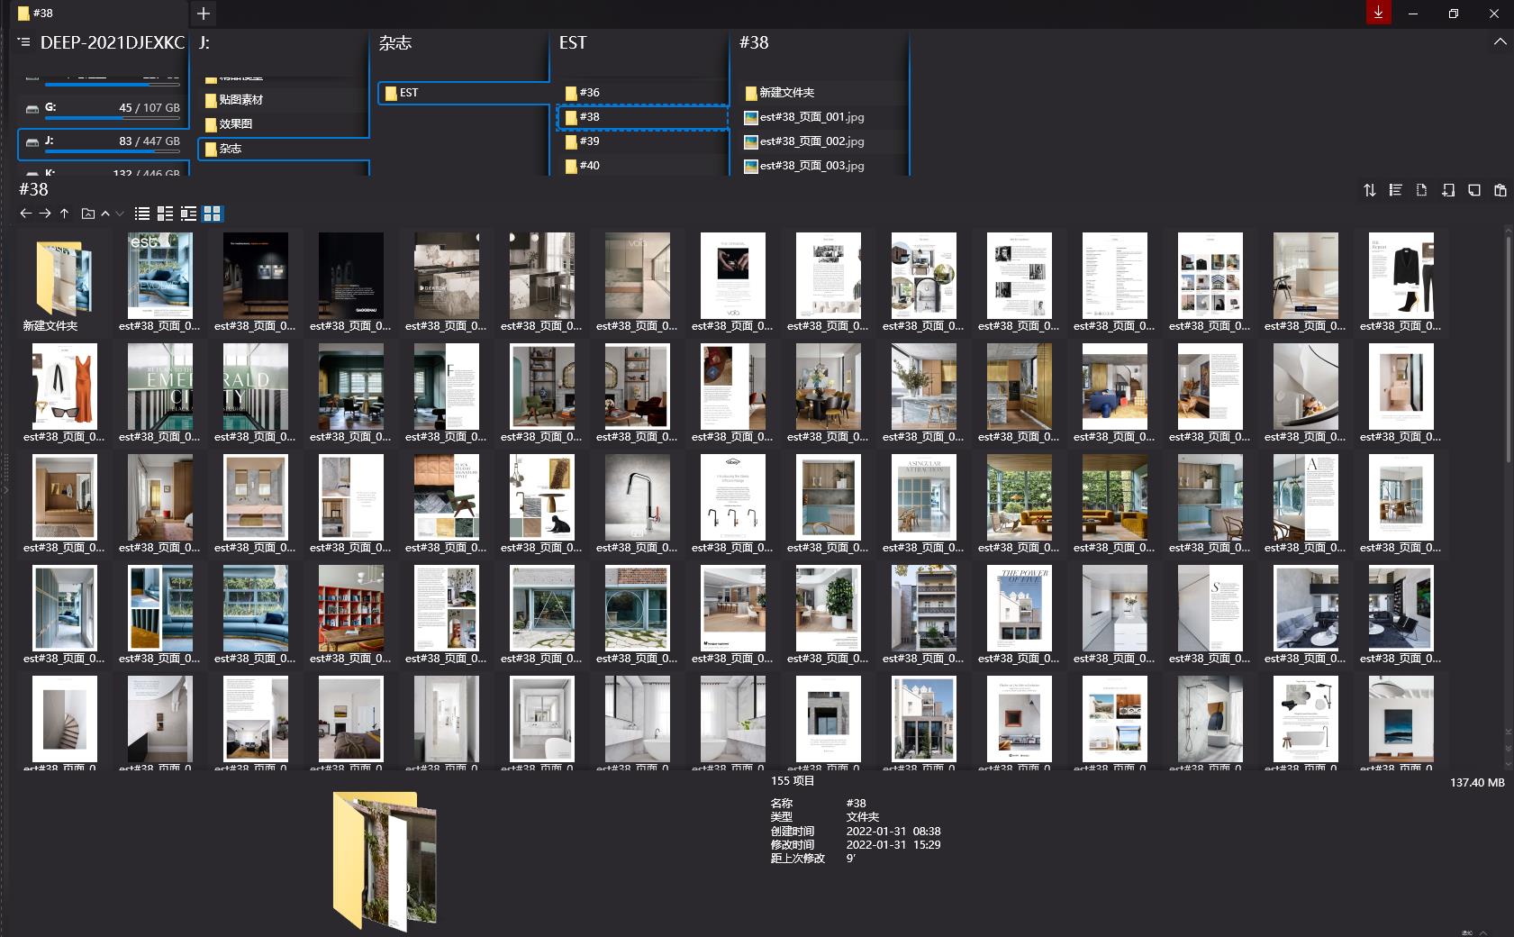The height and width of the screenshot is (937, 1514).
Task: Go up one folder level
Action: [x=64, y=214]
